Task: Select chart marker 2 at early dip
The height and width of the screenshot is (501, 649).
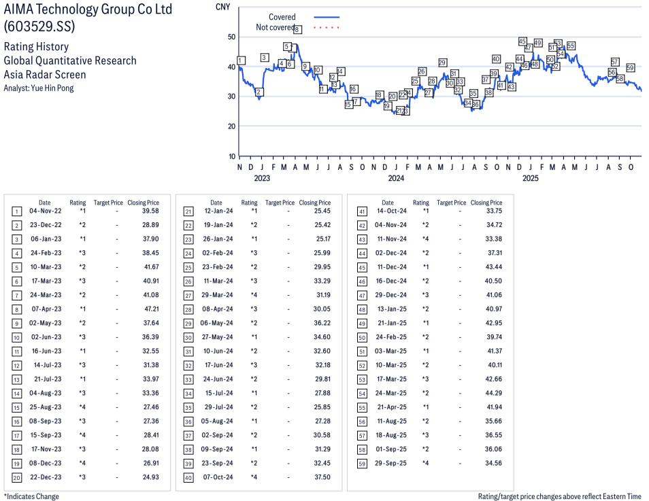Action: [259, 92]
